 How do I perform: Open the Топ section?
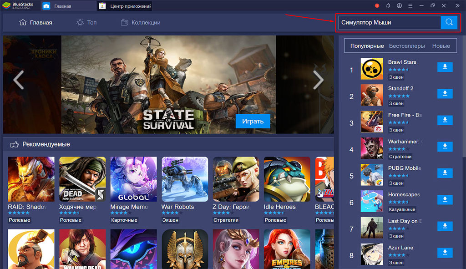[86, 23]
